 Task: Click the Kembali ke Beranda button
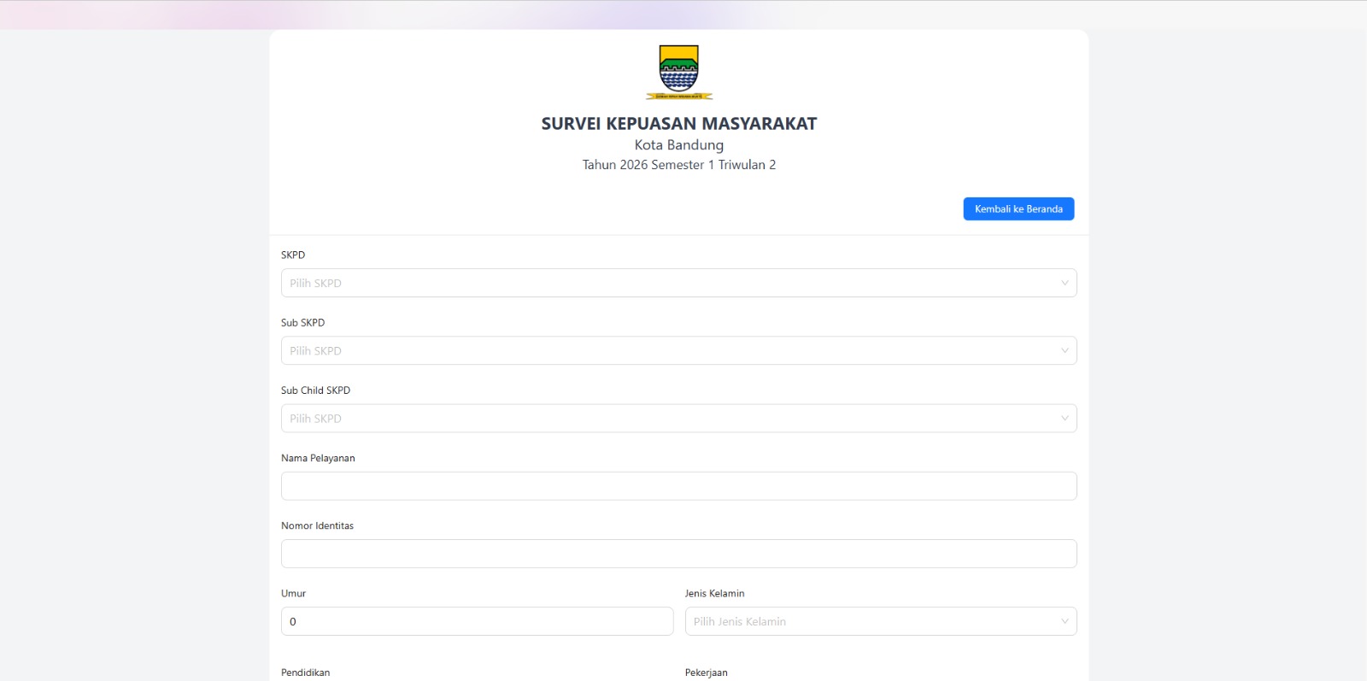click(1018, 208)
